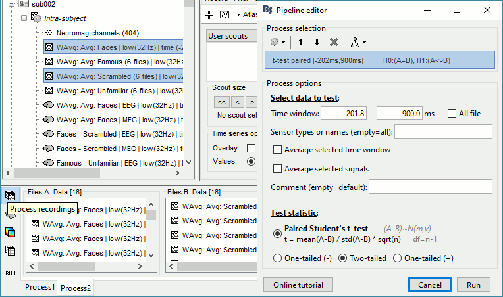Check Average selected time window
The height and width of the screenshot is (297, 503).
click(278, 150)
